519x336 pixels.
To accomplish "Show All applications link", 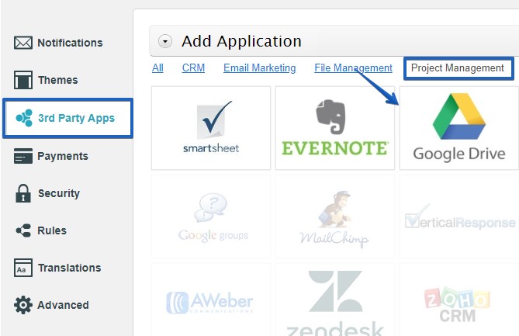I will pos(157,68).
